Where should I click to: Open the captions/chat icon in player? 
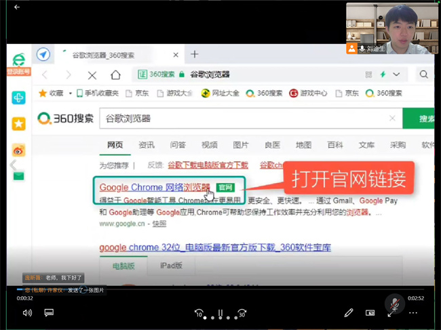[49, 312]
